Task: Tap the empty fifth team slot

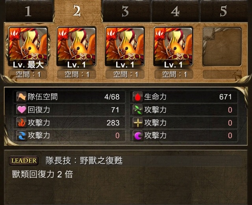Action: point(222,47)
